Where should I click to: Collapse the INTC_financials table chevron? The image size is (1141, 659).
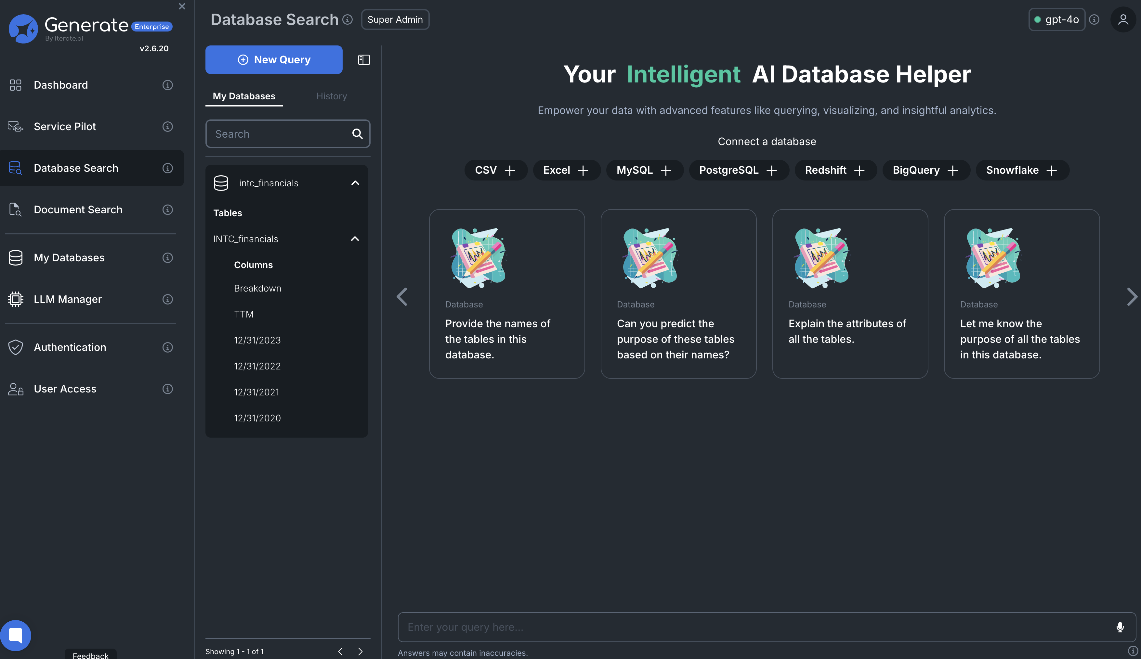coord(355,239)
